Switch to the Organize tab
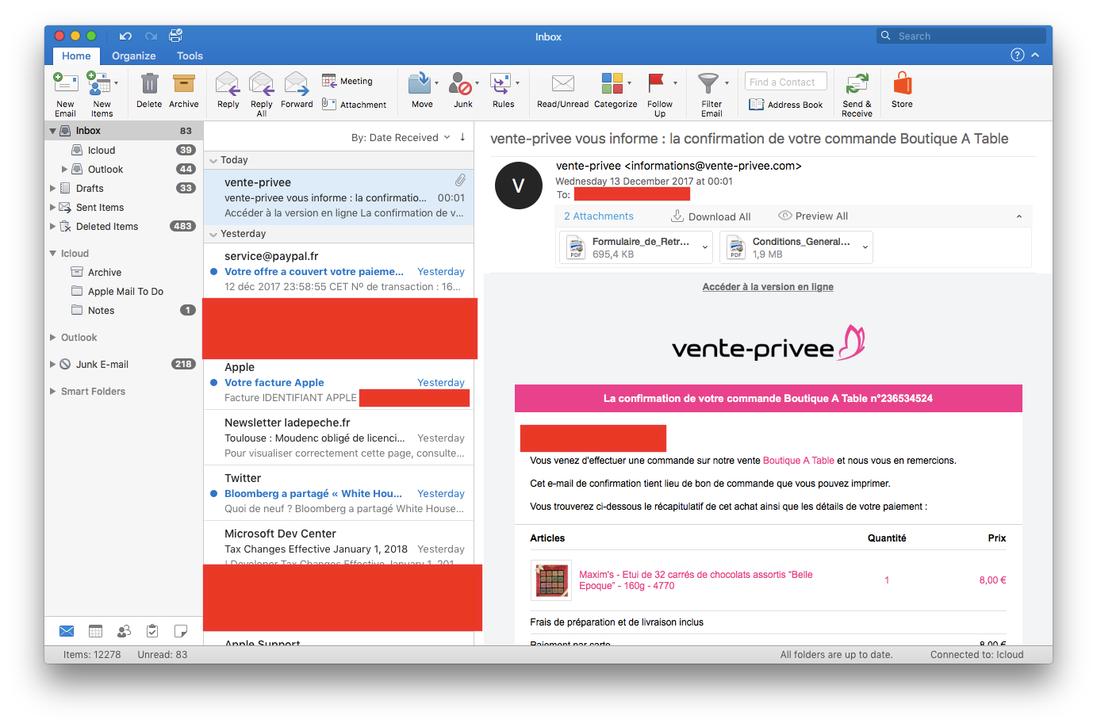Image resolution: width=1097 pixels, height=727 pixels. coord(133,56)
